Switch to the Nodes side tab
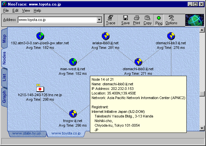The height and width of the screenshot is (146, 206). (4, 58)
